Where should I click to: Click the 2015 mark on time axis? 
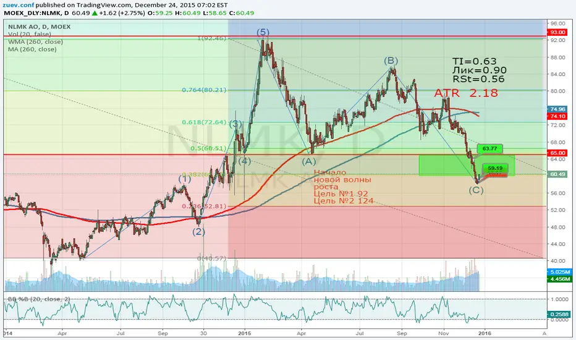[244, 333]
